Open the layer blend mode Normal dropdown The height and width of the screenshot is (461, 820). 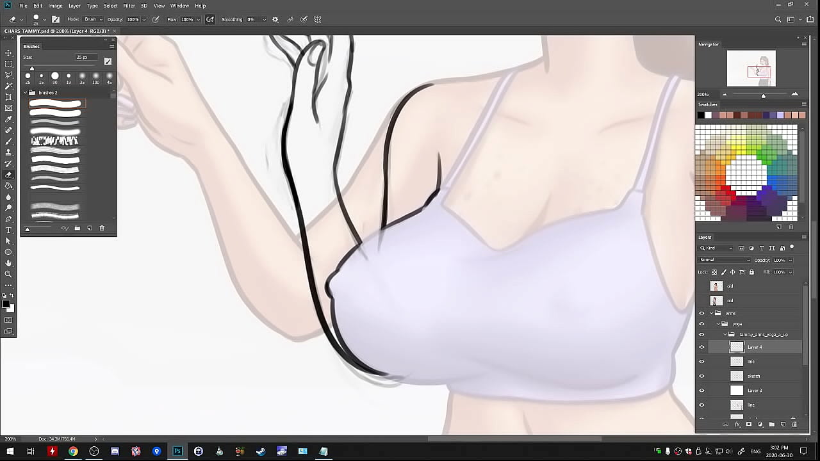click(x=725, y=260)
